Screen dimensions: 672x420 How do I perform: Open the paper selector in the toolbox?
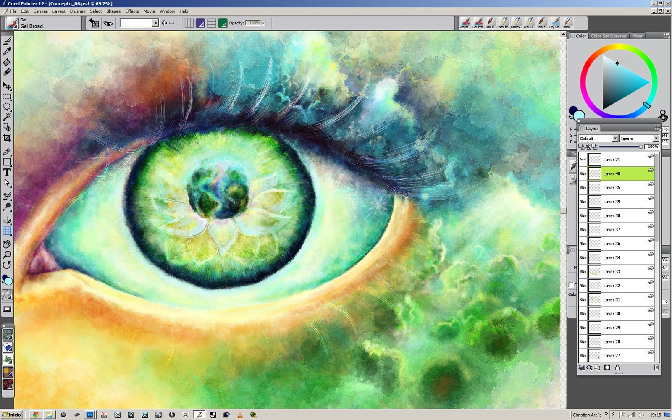(x=8, y=294)
